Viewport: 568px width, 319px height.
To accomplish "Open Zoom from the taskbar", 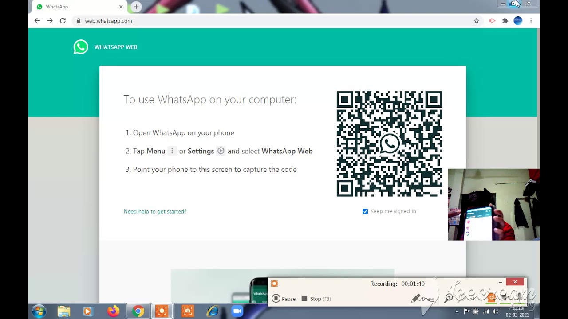I will (x=237, y=311).
